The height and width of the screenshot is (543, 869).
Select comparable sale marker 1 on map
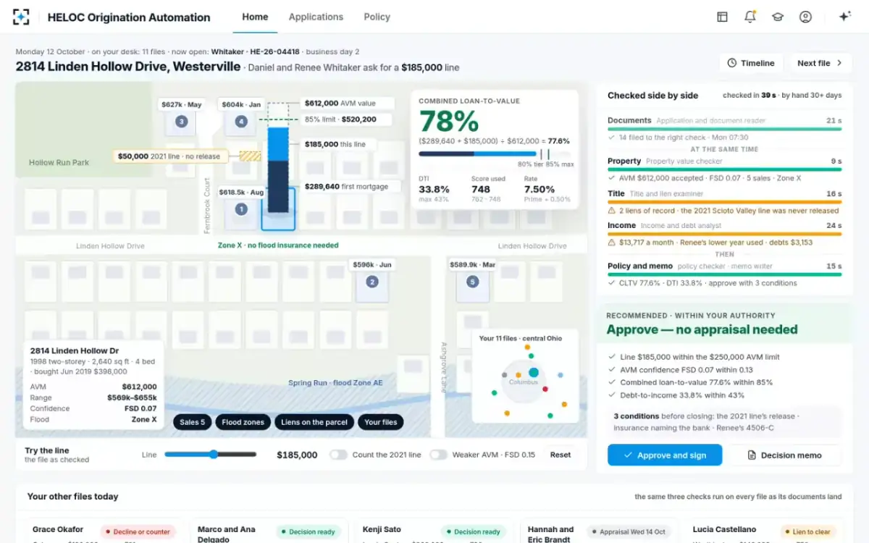(241, 209)
